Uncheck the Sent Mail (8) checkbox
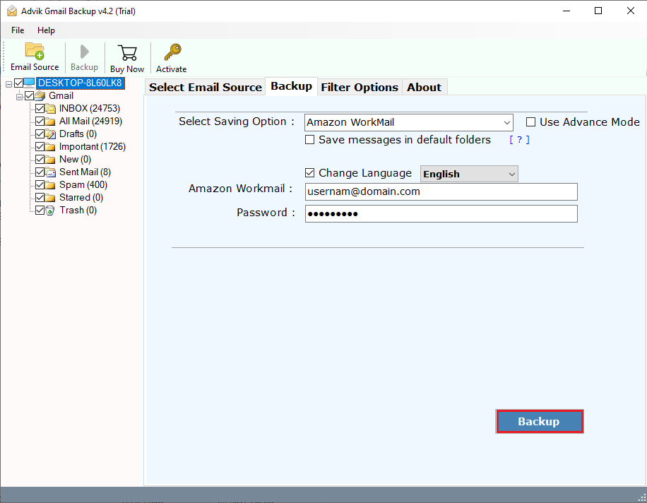 [40, 172]
